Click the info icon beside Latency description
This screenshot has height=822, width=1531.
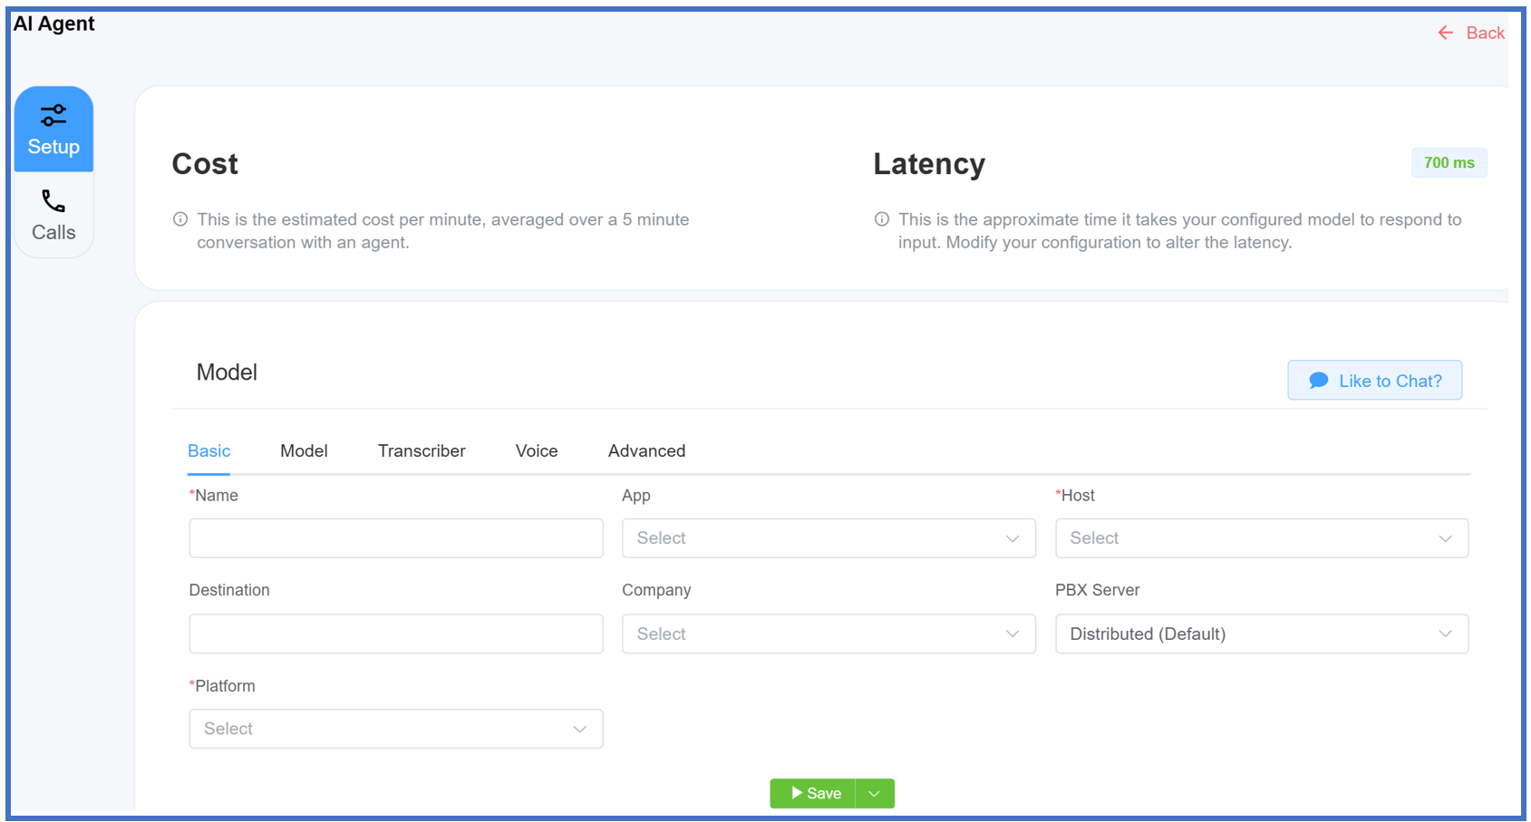coord(881,219)
